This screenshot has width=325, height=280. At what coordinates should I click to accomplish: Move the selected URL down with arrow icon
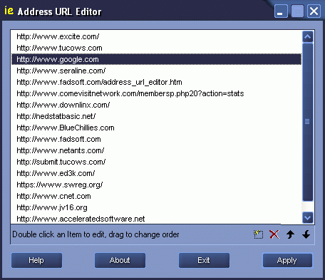306,234
